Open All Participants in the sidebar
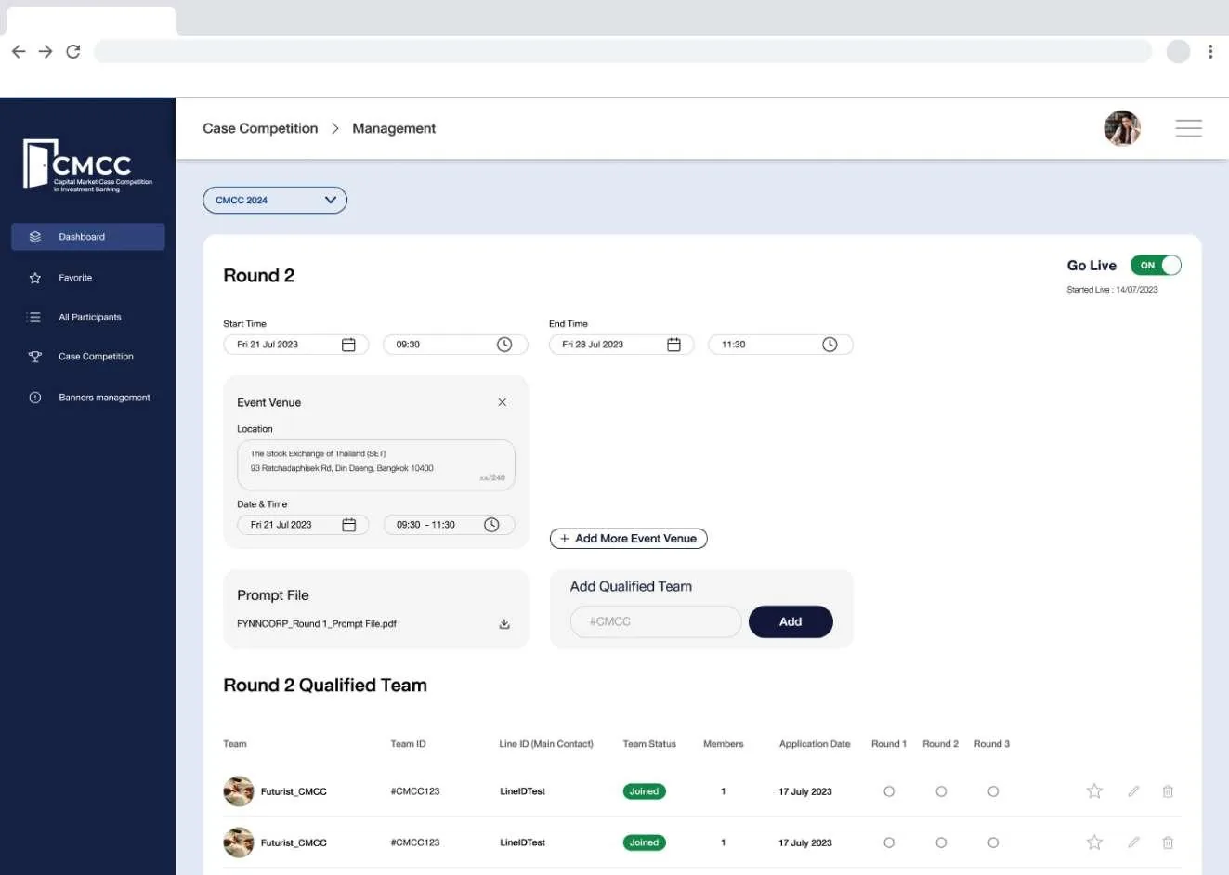Image resolution: width=1229 pixels, height=875 pixels. (88, 317)
